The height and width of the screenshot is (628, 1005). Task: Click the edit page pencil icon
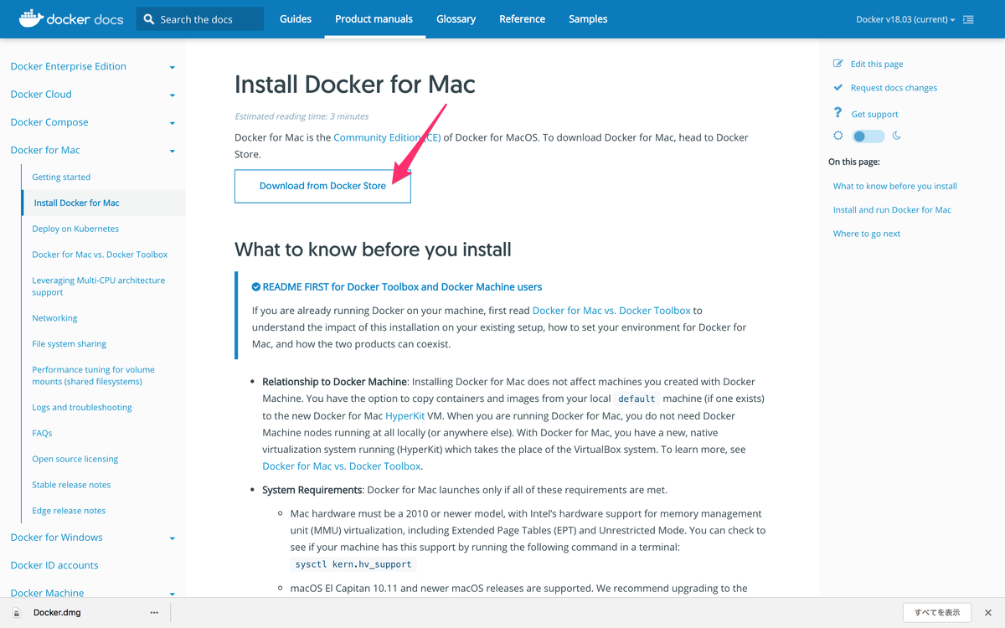[837, 64]
